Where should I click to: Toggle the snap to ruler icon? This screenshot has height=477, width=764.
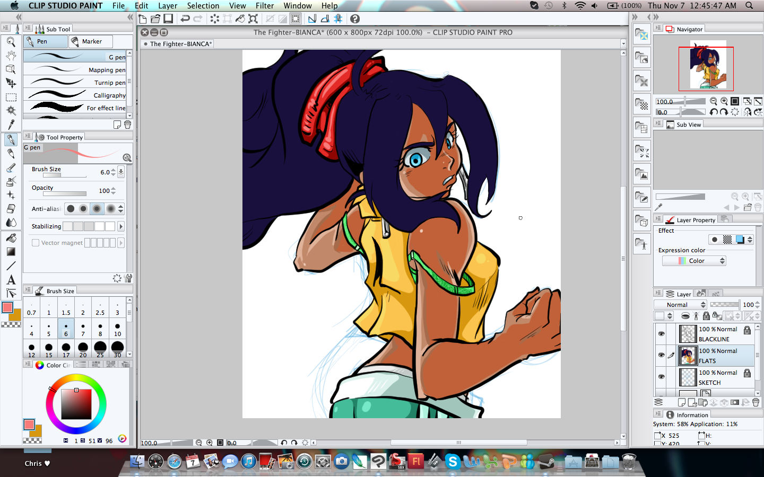(x=312, y=19)
